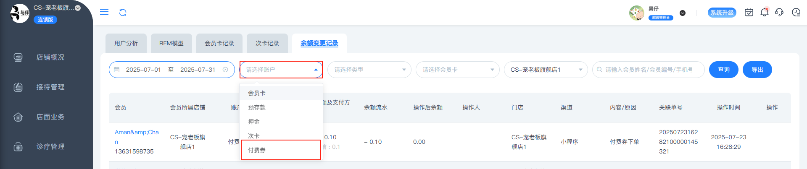
Task: Switch to the 会员卡记录 tab
Action: tap(219, 43)
